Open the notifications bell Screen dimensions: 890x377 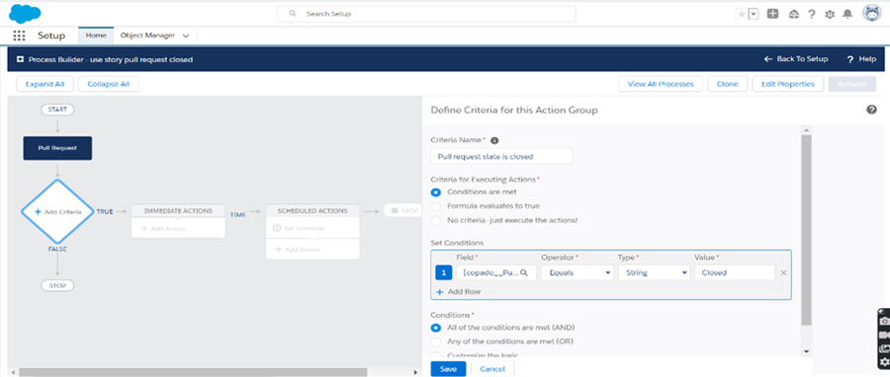847,15
